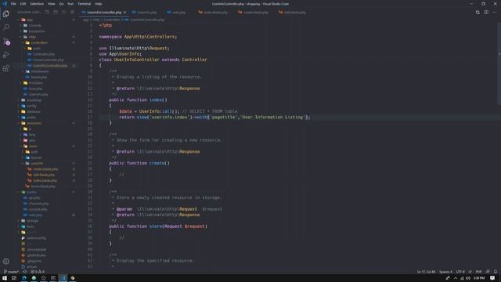This screenshot has width=501, height=282.
Task: Open the Windows Action Center
Action: click(x=492, y=278)
